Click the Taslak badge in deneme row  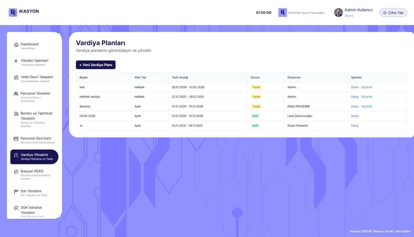[256, 106]
